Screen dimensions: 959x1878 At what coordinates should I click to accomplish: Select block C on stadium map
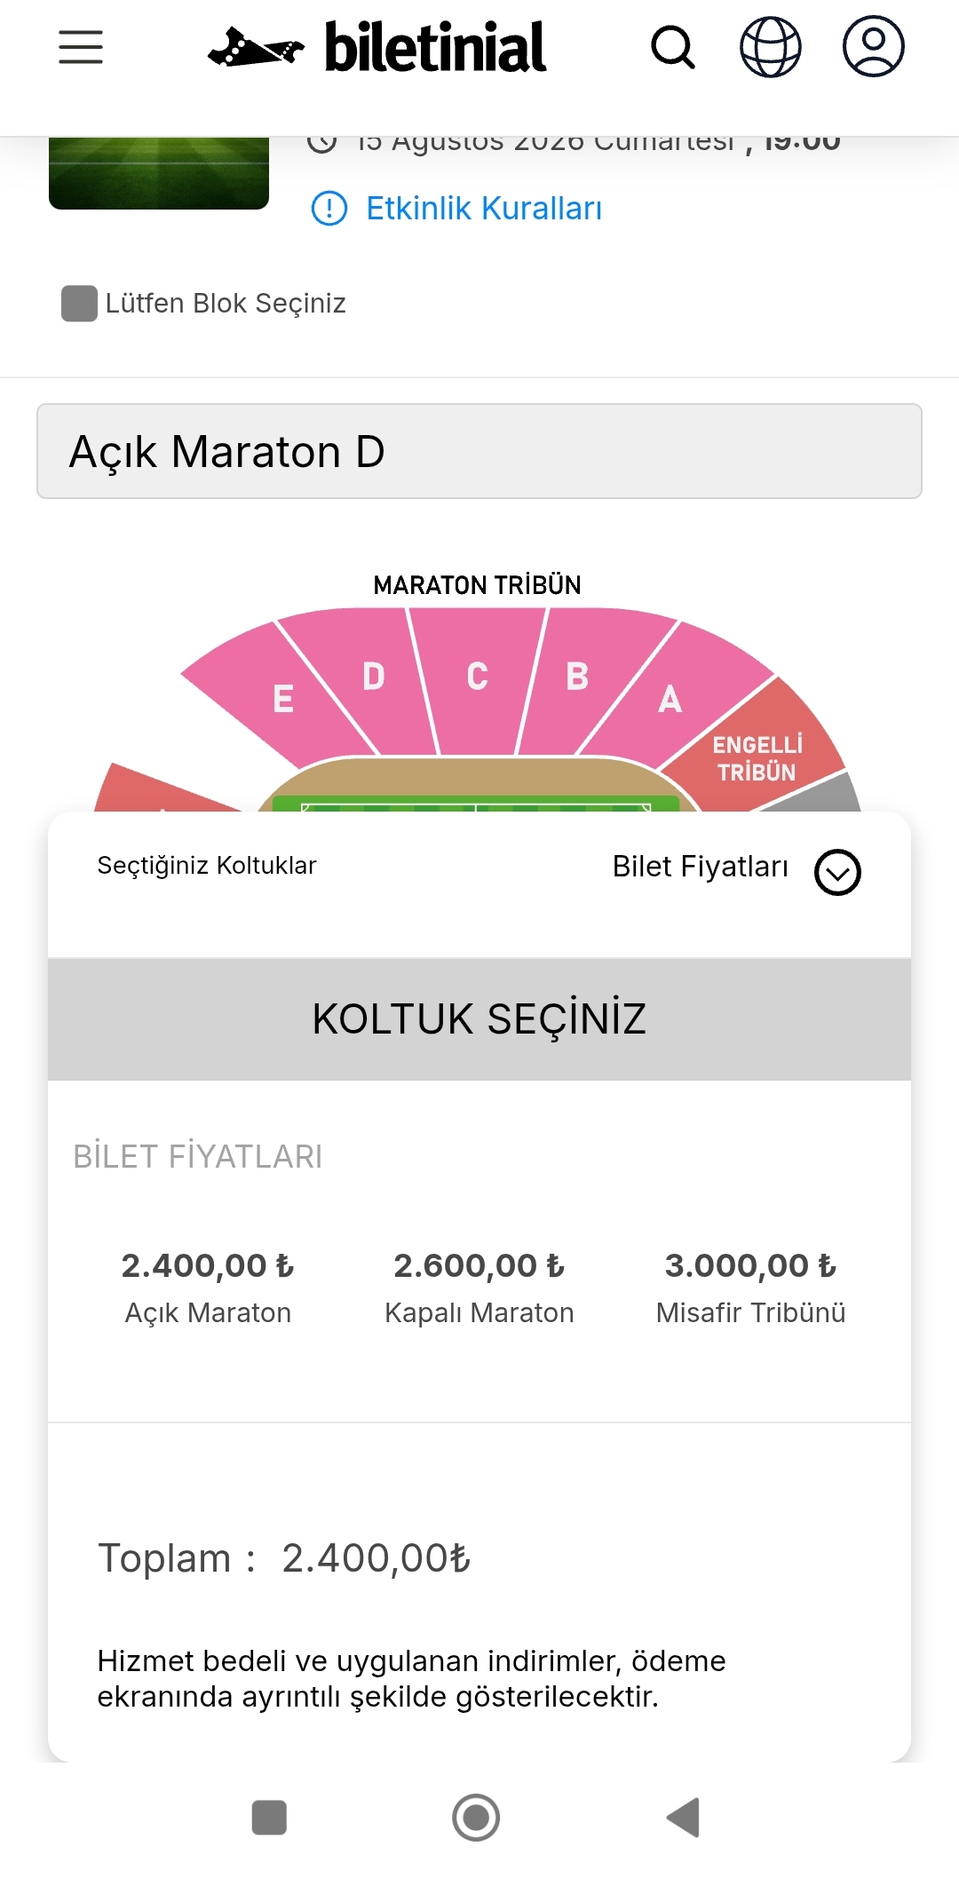(x=478, y=677)
